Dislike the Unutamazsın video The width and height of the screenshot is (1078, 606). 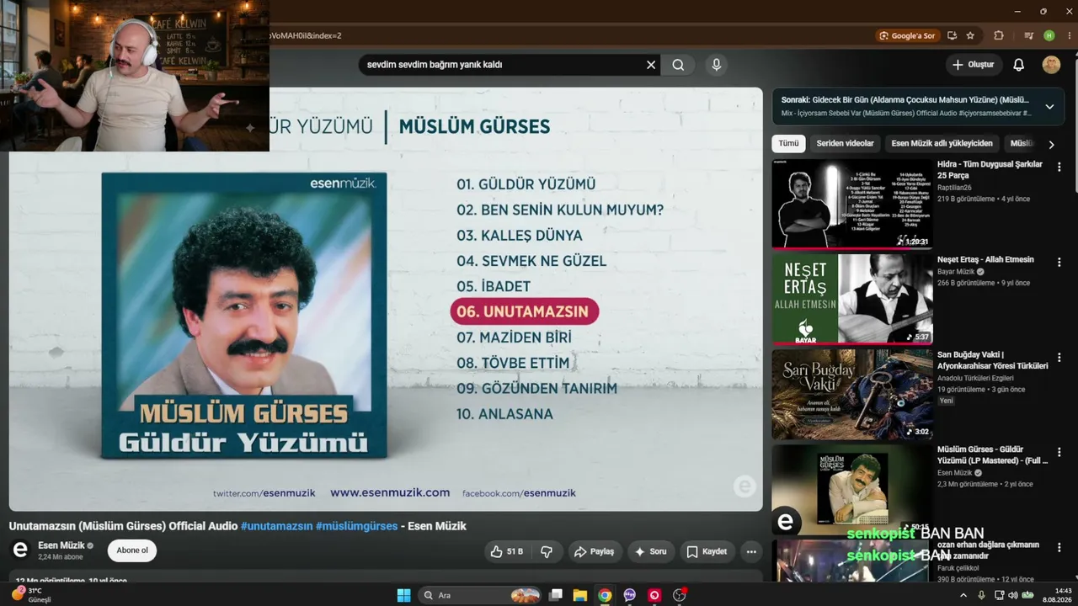(547, 551)
